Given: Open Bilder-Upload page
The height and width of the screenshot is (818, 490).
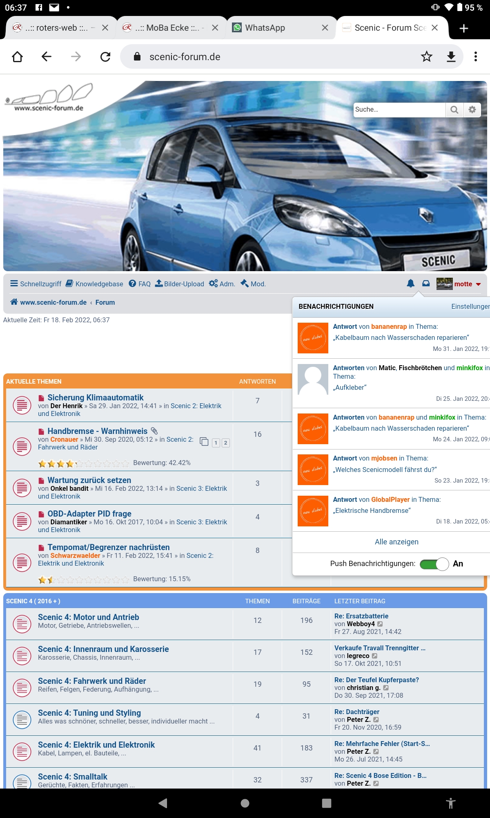Looking at the screenshot, I should pos(180,284).
